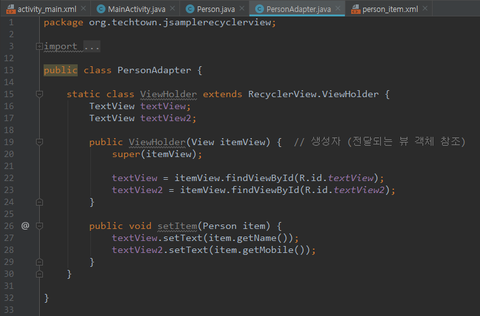Expand the folded import block
The height and width of the screenshot is (316, 480).
(39, 47)
